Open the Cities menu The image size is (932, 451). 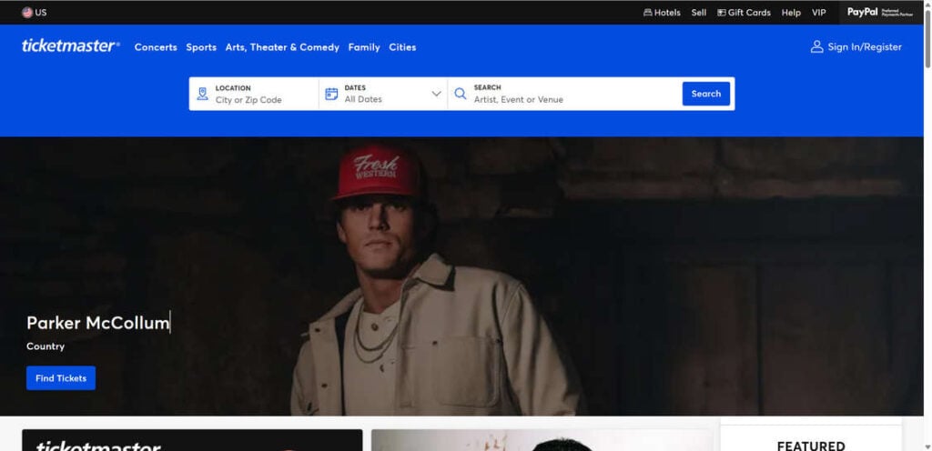click(402, 47)
